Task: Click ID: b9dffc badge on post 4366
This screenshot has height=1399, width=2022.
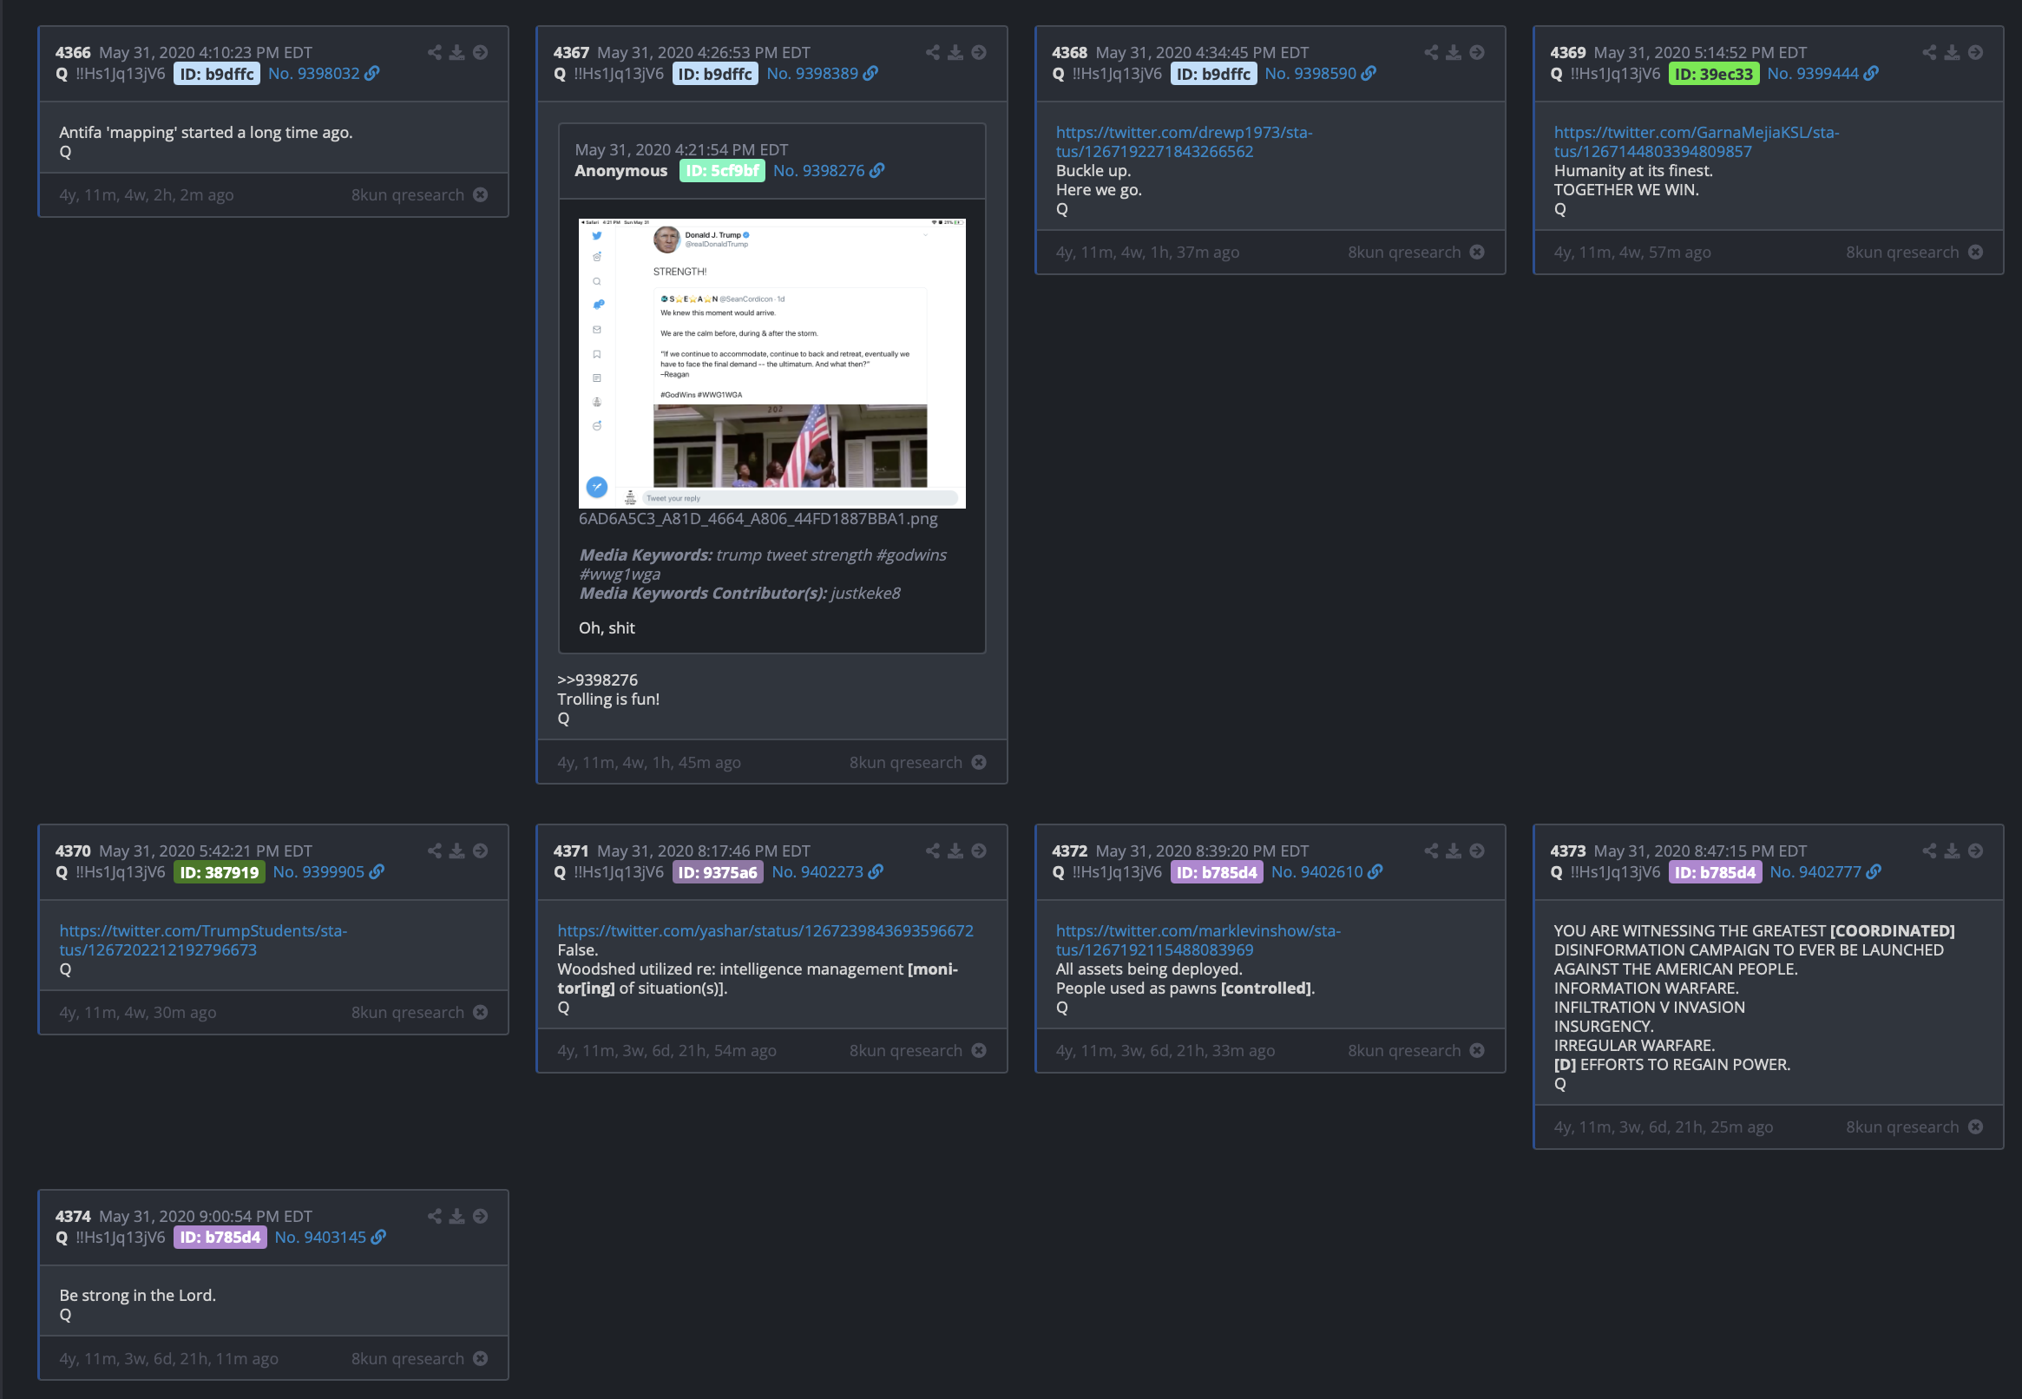Action: [216, 74]
